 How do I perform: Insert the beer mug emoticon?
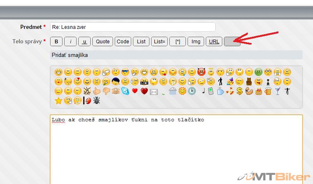tap(268, 91)
